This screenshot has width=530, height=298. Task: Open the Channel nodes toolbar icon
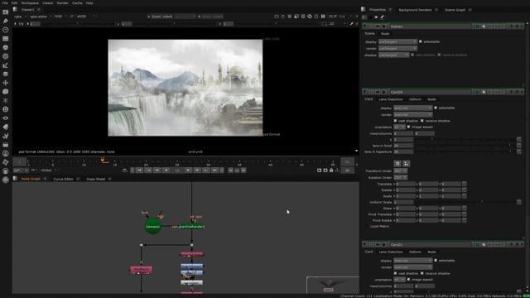(x=6, y=39)
